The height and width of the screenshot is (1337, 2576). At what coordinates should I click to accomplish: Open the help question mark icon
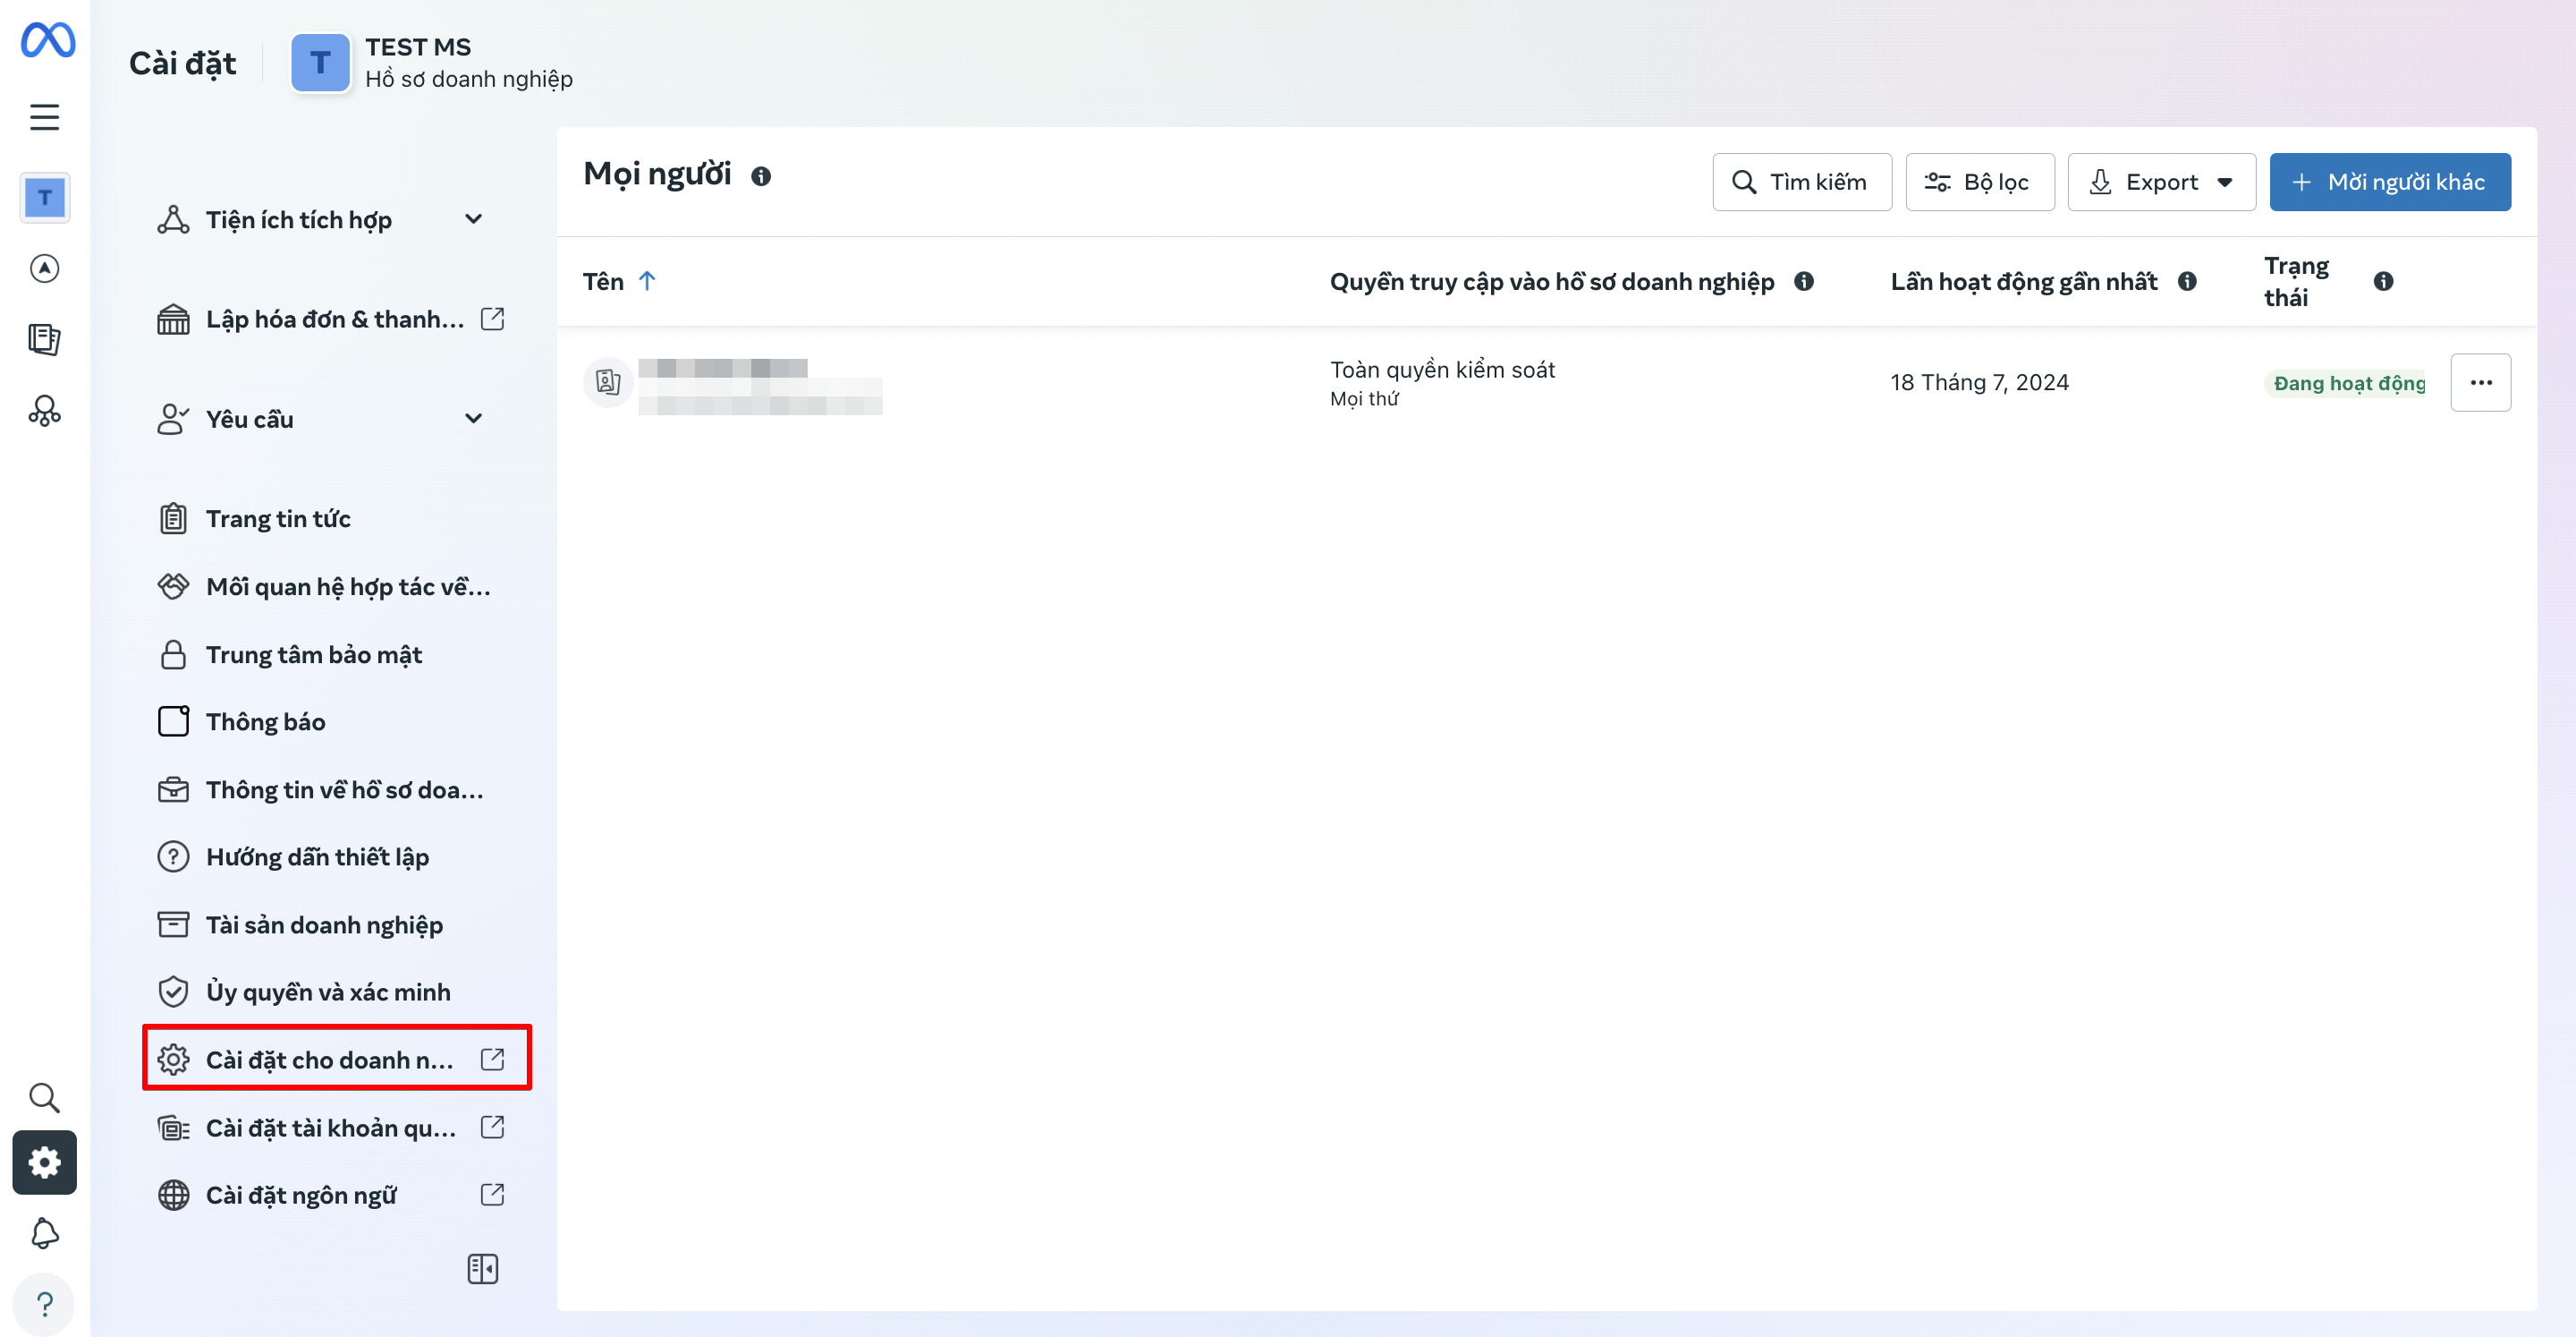tap(44, 1304)
